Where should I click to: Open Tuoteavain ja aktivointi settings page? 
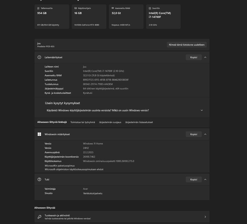122,217
